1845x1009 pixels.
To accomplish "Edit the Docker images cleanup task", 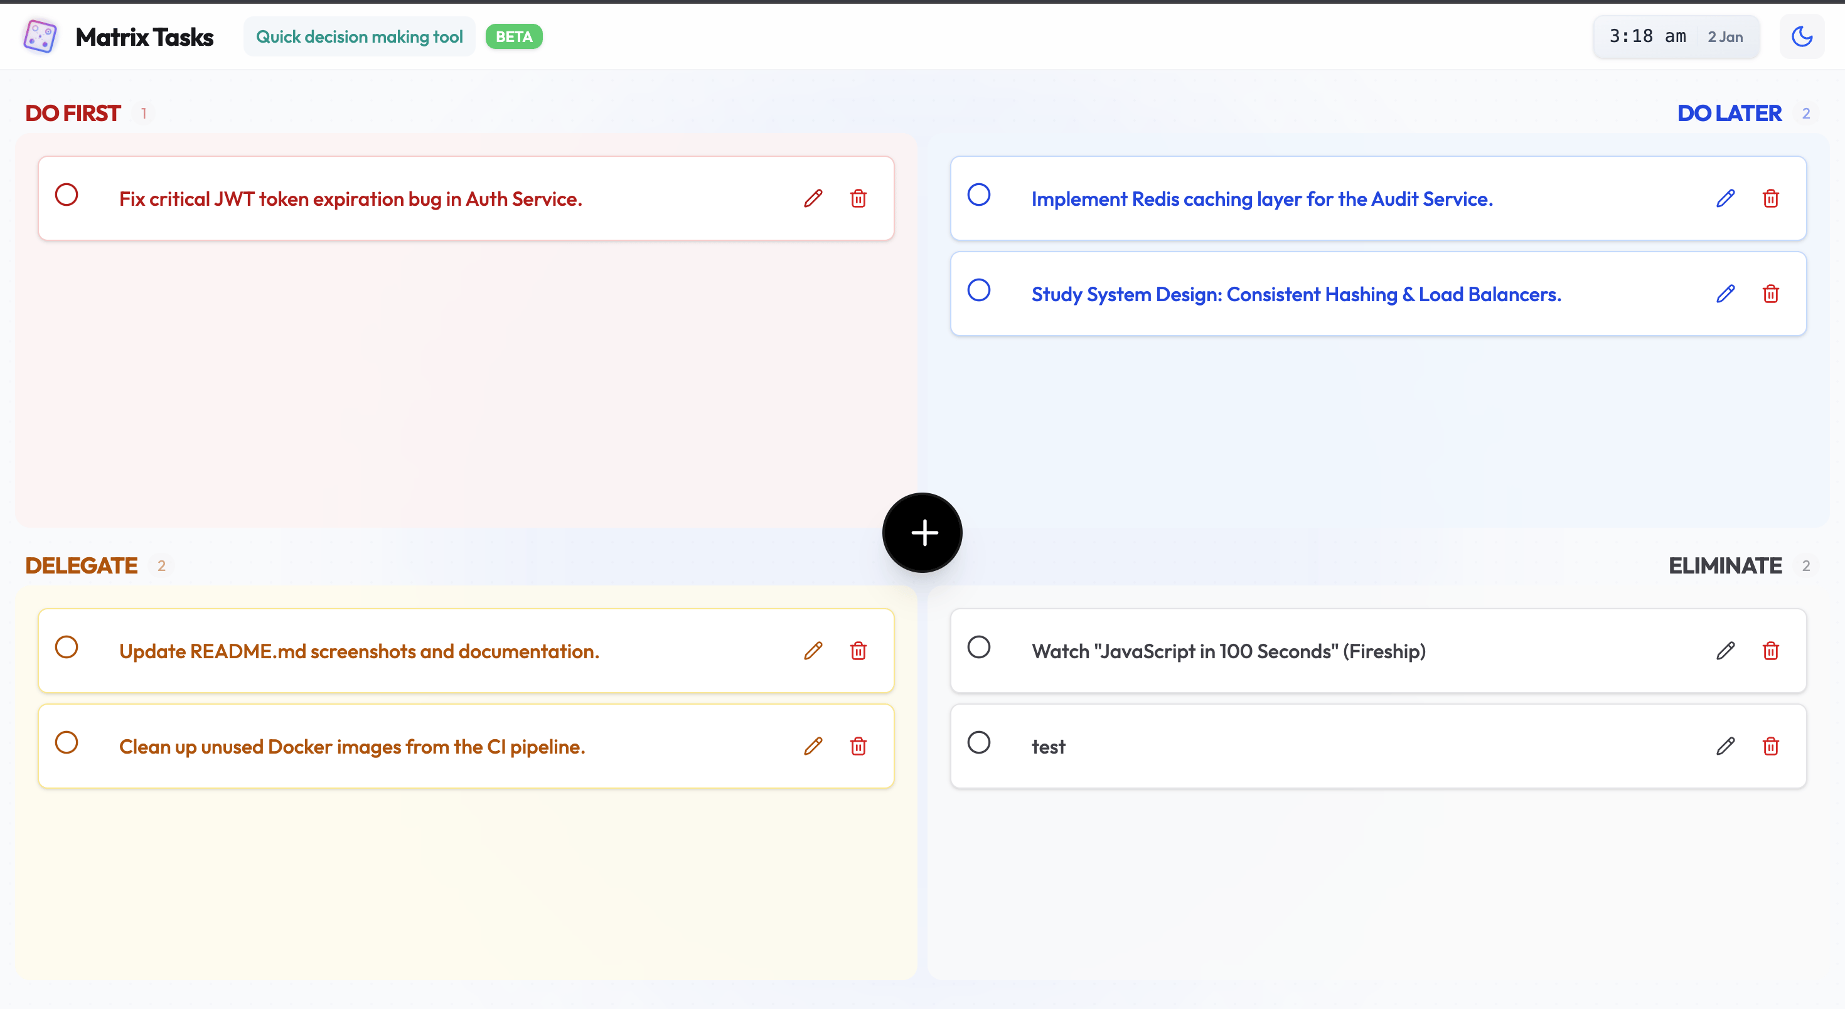I will pos(812,746).
